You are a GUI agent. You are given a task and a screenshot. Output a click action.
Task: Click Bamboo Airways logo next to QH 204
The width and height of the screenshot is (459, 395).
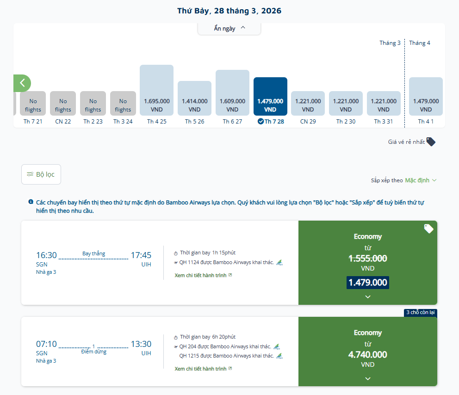[x=277, y=346]
